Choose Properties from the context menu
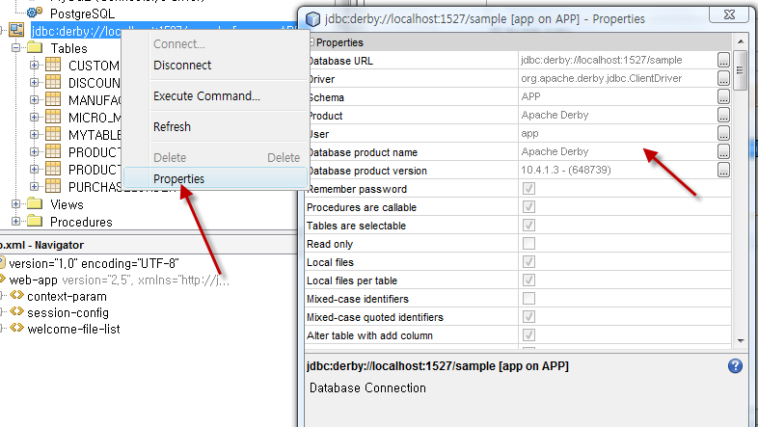This screenshot has width=758, height=427. (x=216, y=178)
